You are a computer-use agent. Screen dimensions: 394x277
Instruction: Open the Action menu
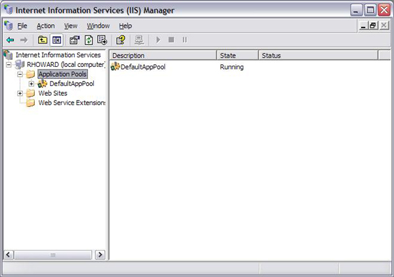click(x=46, y=26)
